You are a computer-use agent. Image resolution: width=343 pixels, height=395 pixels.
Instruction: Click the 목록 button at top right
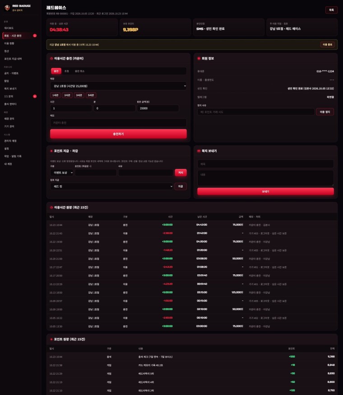point(331,10)
